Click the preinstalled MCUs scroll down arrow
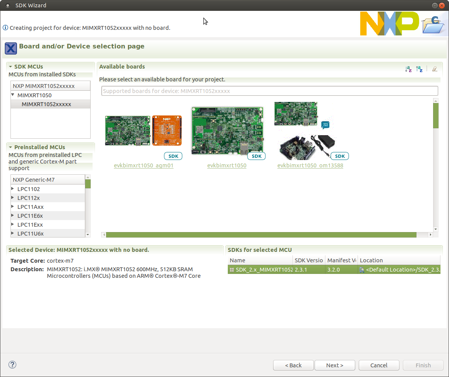449x377 pixels. pyautogui.click(x=88, y=235)
